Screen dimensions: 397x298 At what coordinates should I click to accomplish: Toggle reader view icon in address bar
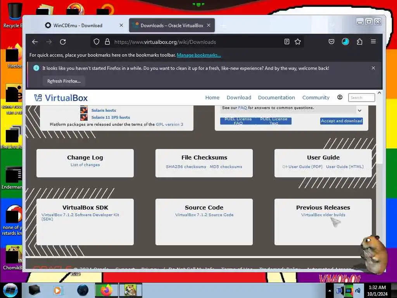pos(287,42)
